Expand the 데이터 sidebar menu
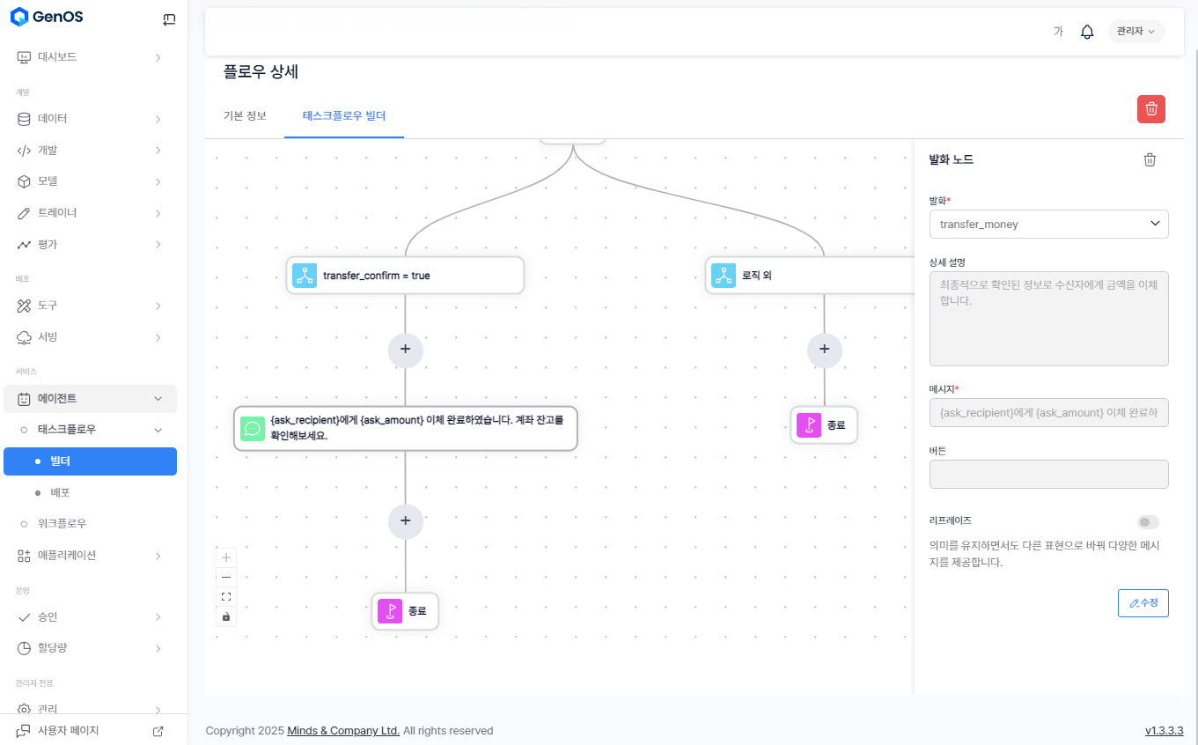 90,119
